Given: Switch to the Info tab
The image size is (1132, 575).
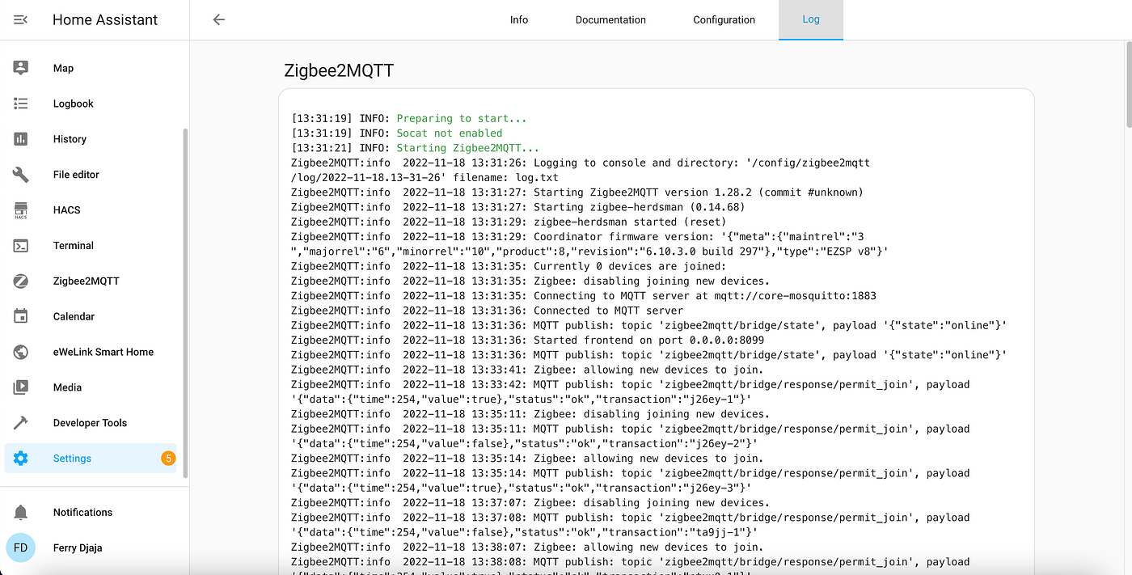Looking at the screenshot, I should [x=519, y=19].
